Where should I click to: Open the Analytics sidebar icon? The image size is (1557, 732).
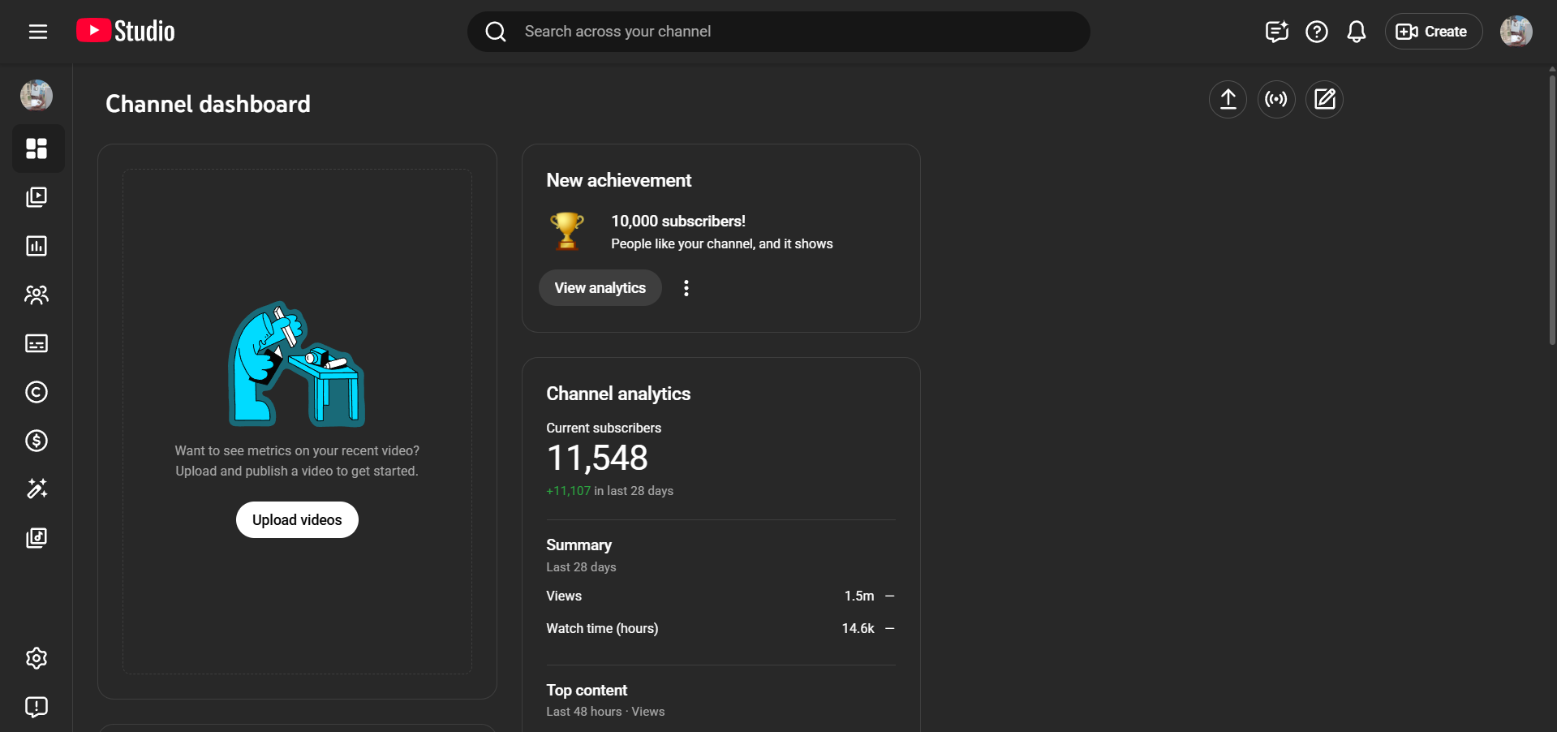(37, 246)
